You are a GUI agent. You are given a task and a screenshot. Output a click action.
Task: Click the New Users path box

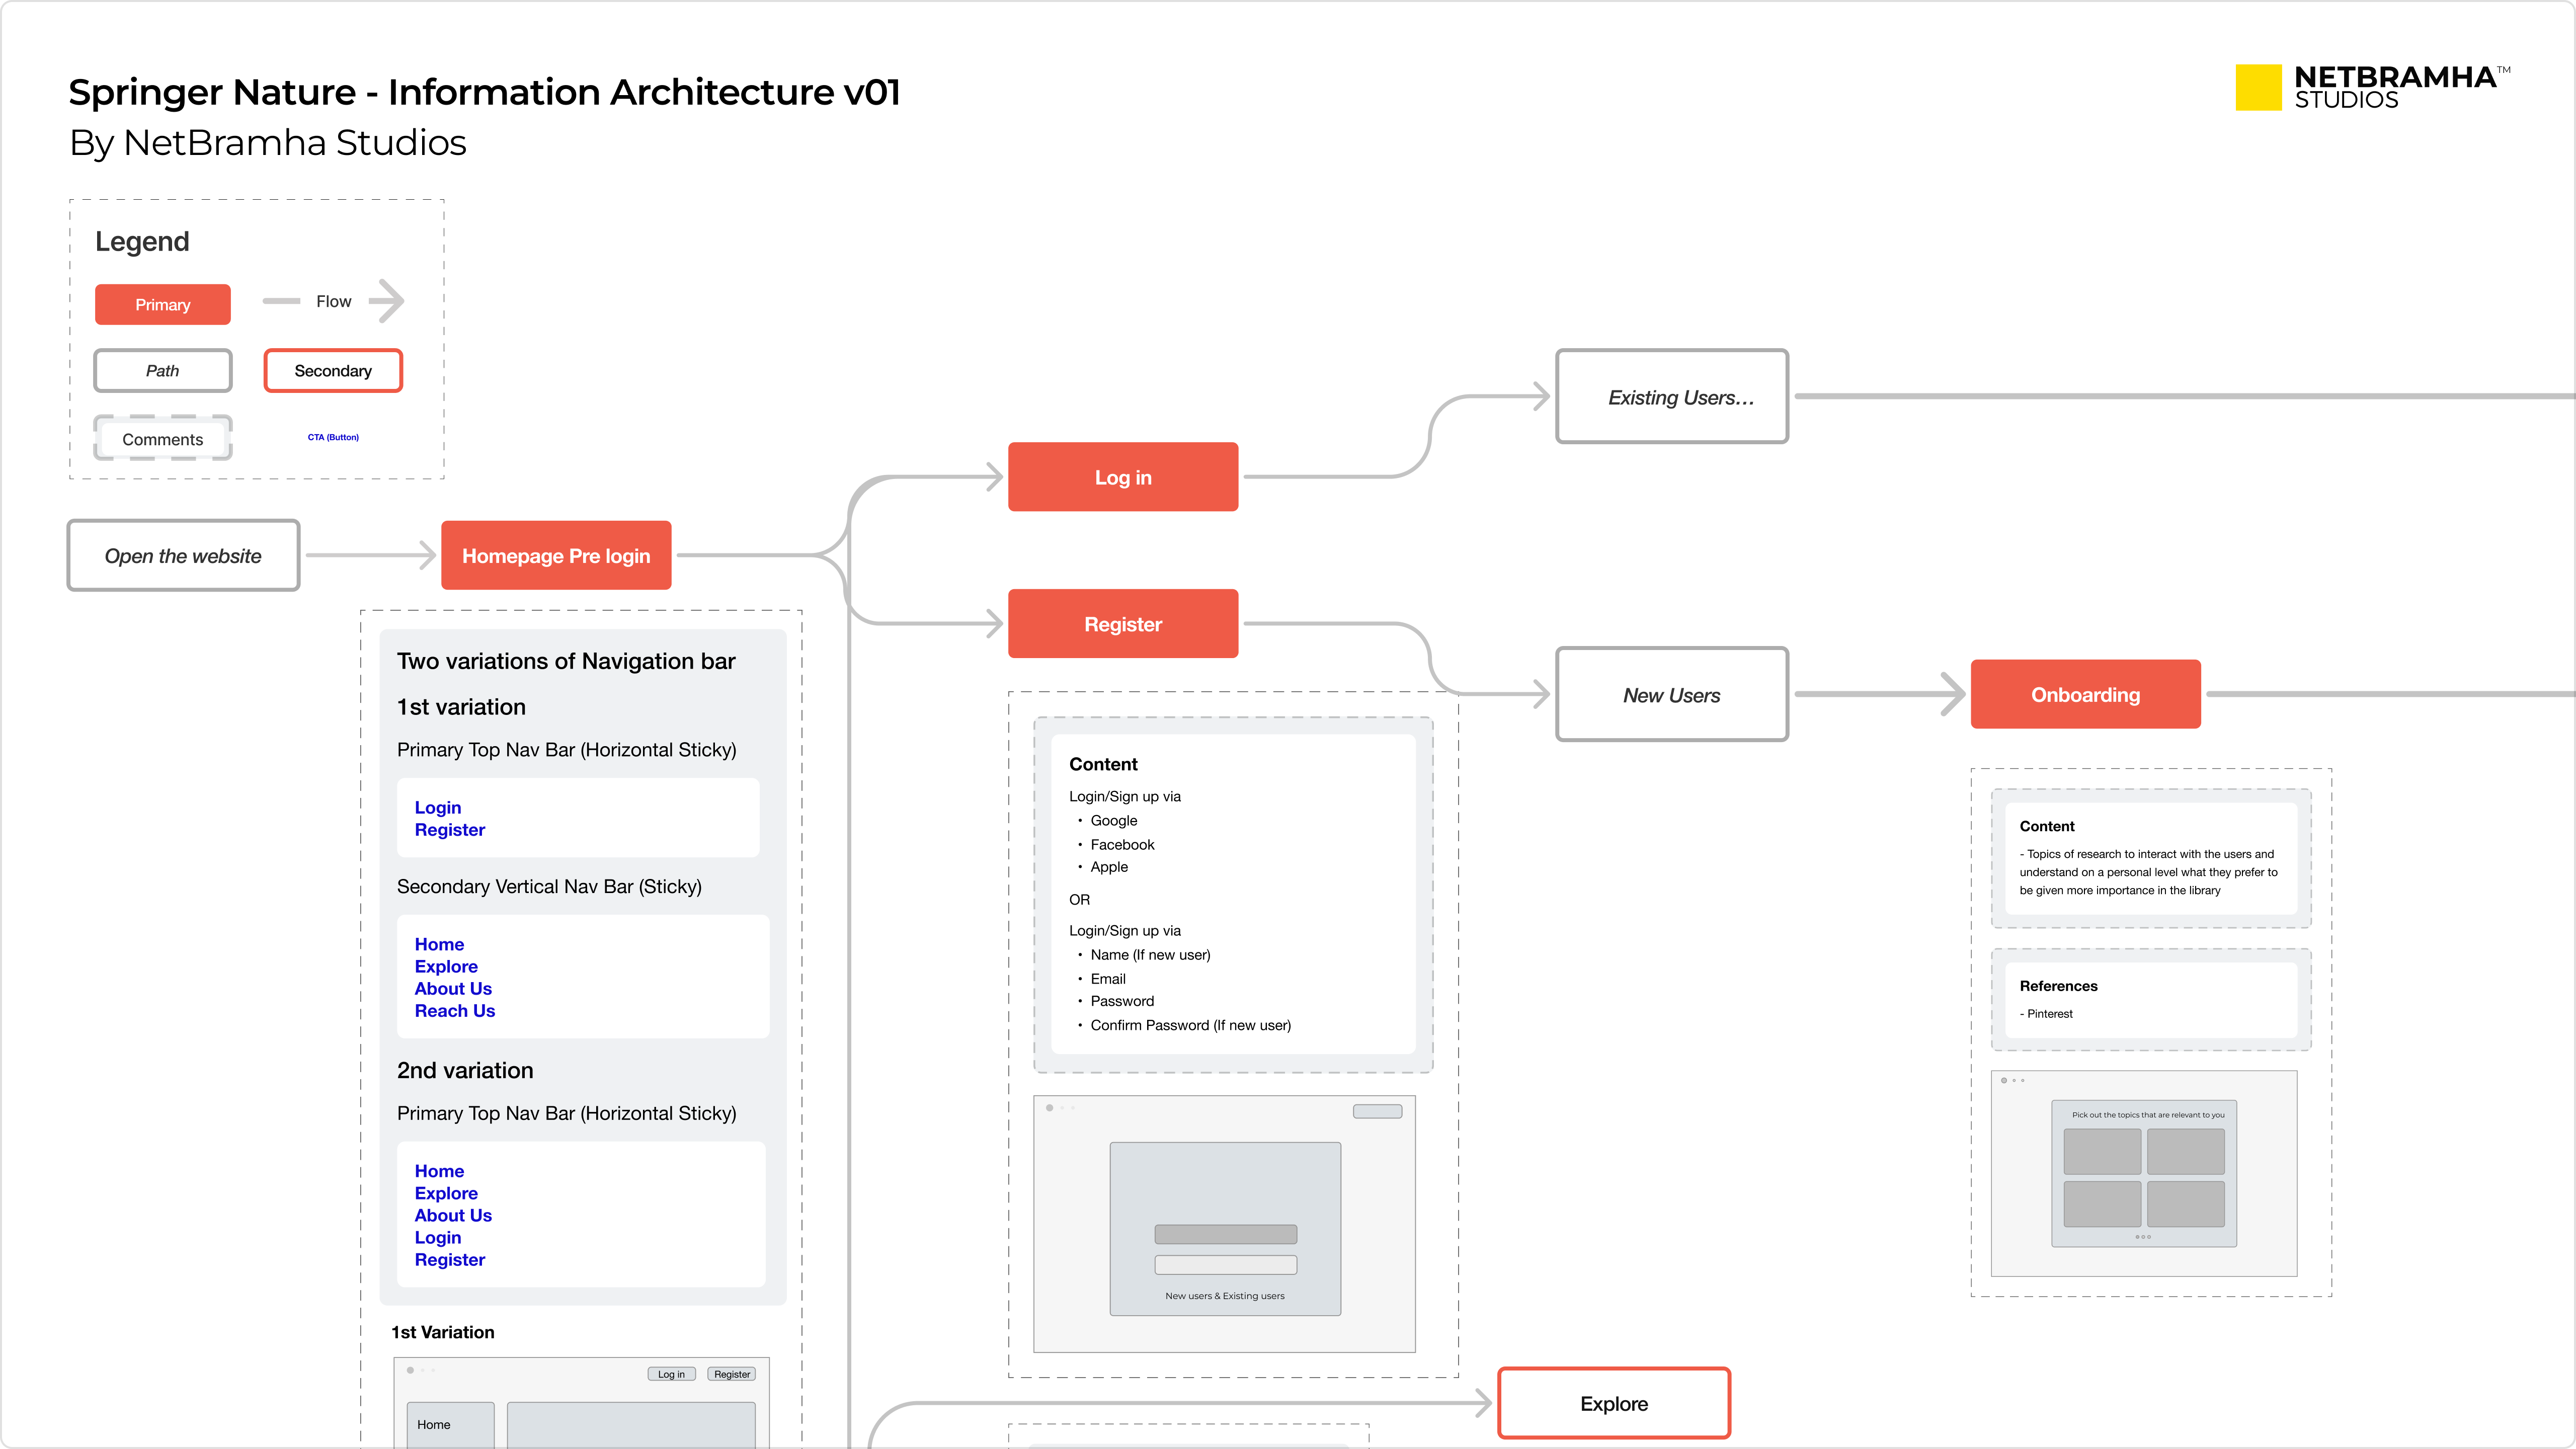[1671, 694]
